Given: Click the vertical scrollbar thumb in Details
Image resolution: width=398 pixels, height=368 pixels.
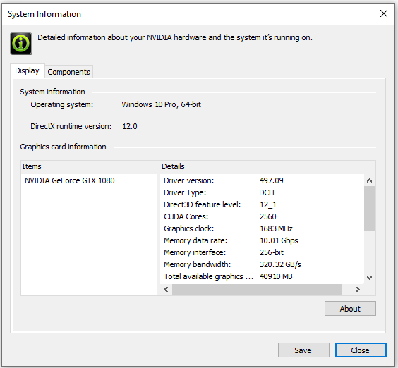Looking at the screenshot, I should (369, 209).
